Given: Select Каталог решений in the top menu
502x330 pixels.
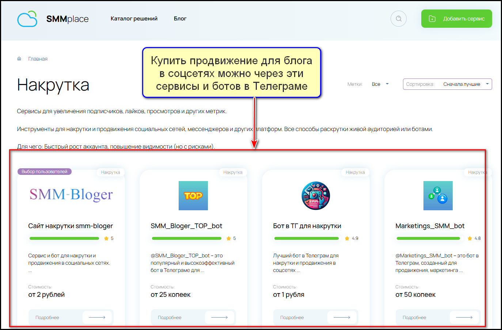Looking at the screenshot, I should (x=134, y=18).
